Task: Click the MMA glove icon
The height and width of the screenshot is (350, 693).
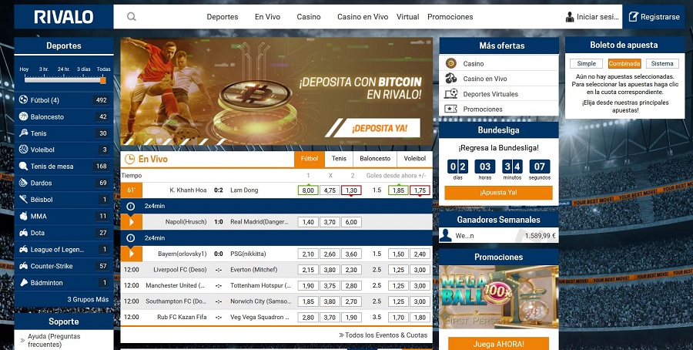Action: 23,216
